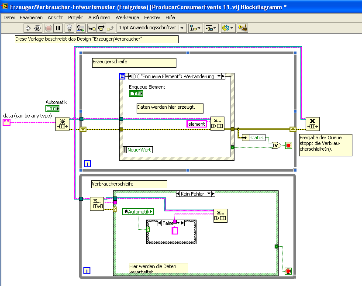Select Enqueue node inside Kein Fehler case

tap(221, 216)
